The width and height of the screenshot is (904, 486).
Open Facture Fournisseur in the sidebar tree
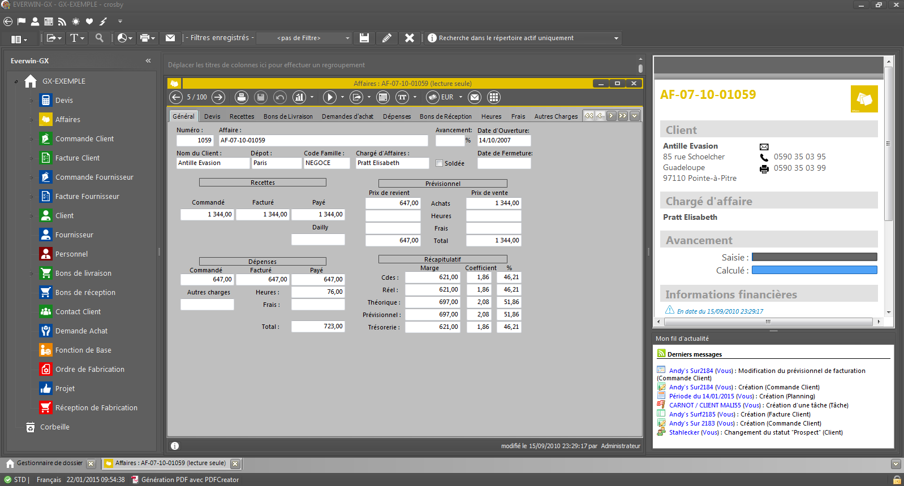pyautogui.click(x=87, y=196)
